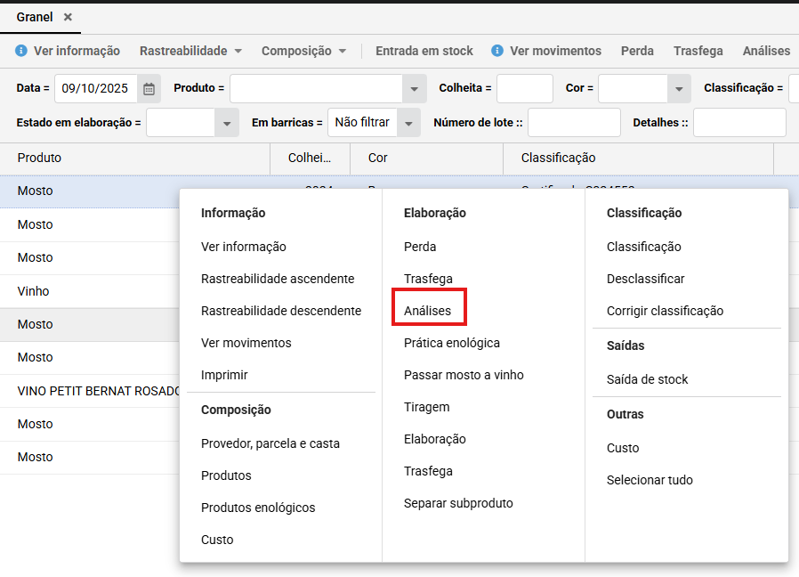
Task: Choose Rastreabilidade ascendente menu entry
Action: click(x=278, y=279)
